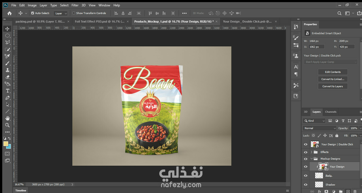Hide the Shadow layer
Screen dimensions: 362x193
[x=306, y=185]
